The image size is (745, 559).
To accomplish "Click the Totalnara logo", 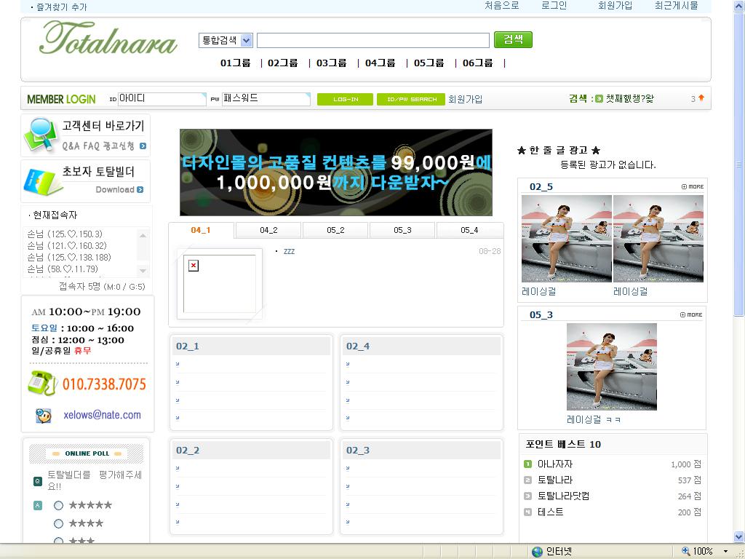I will click(108, 39).
